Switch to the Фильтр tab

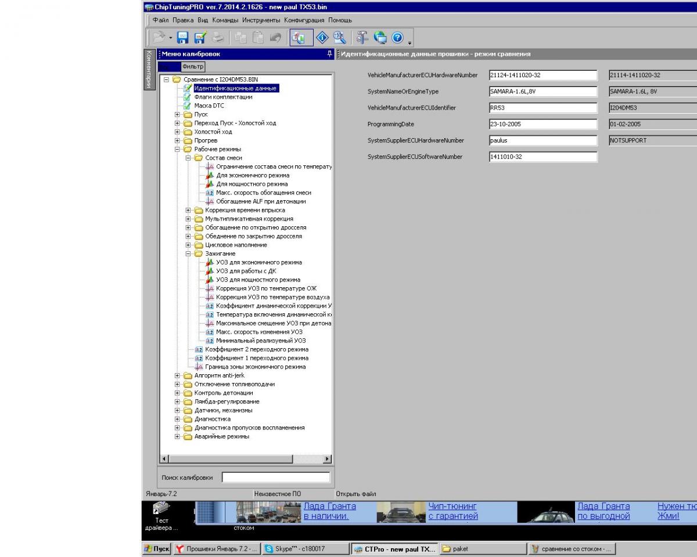pyautogui.click(x=193, y=67)
